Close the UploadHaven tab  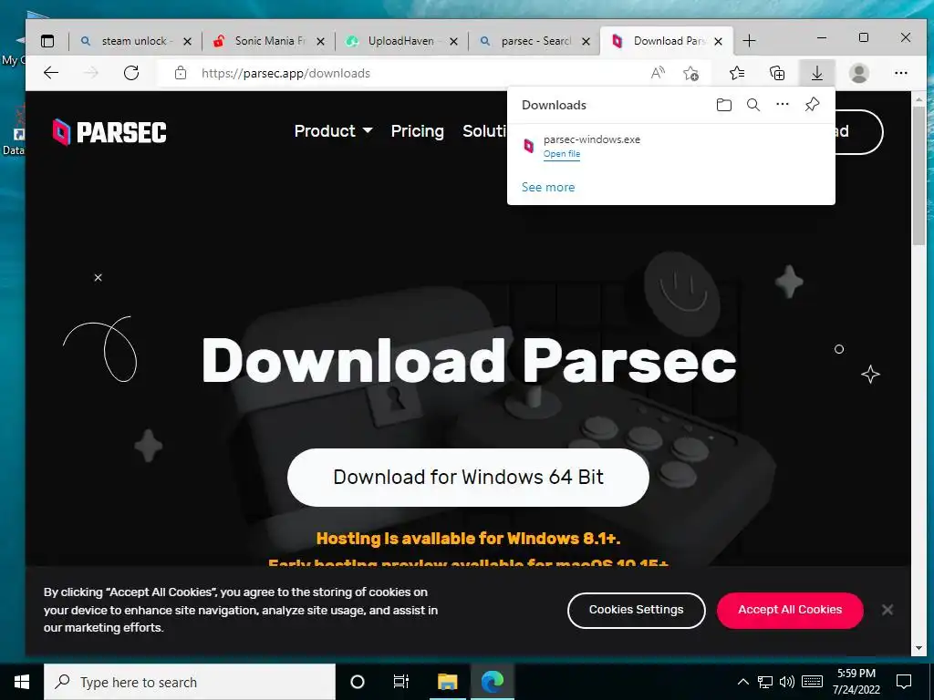[x=453, y=41]
